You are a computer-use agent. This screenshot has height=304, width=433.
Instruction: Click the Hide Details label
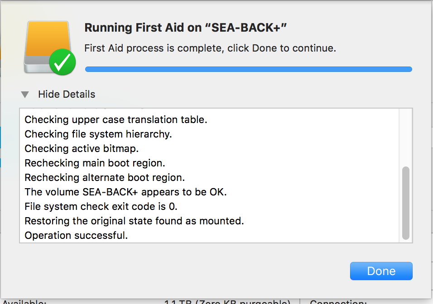tap(67, 95)
